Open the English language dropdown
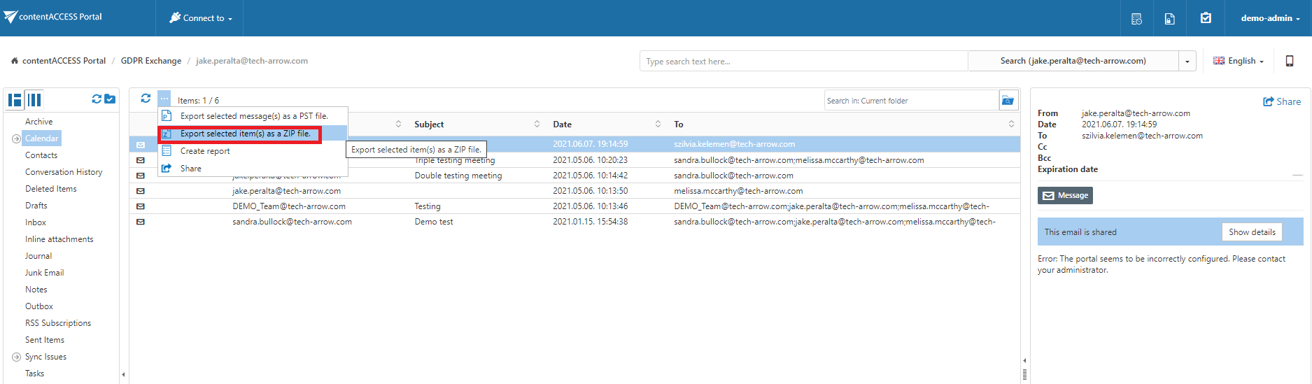This screenshot has width=1312, height=384. click(1239, 61)
